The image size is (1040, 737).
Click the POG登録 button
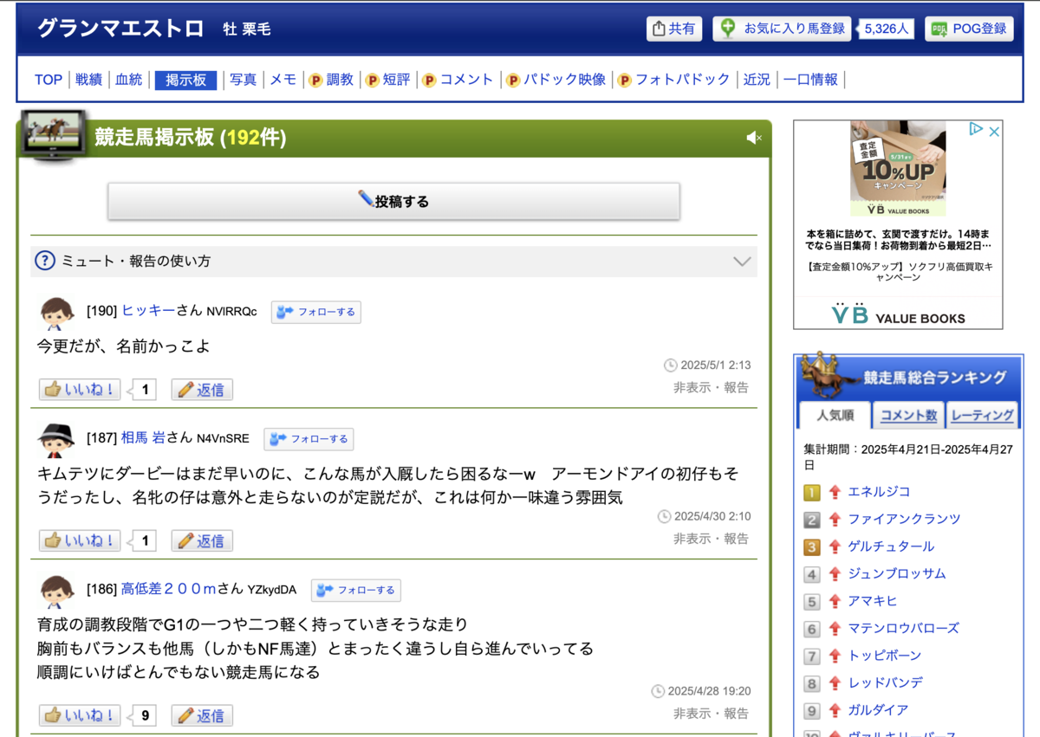pyautogui.click(x=969, y=29)
